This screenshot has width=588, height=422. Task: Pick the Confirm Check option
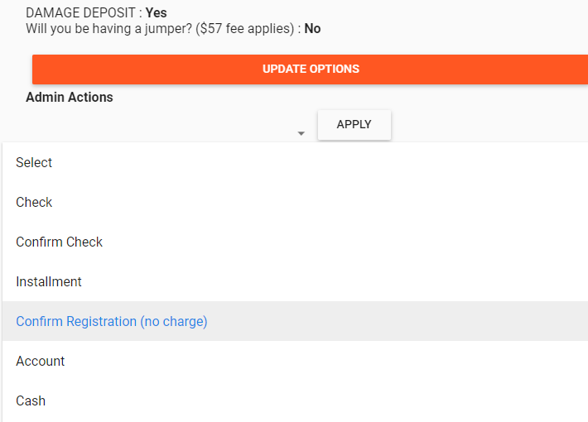[295, 242]
